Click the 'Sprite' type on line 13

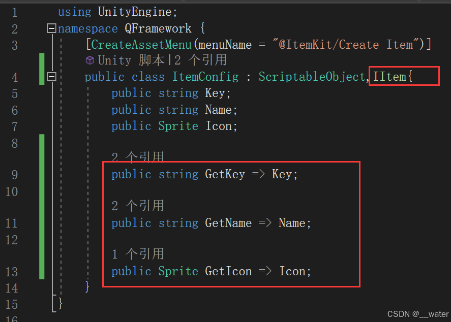click(178, 271)
